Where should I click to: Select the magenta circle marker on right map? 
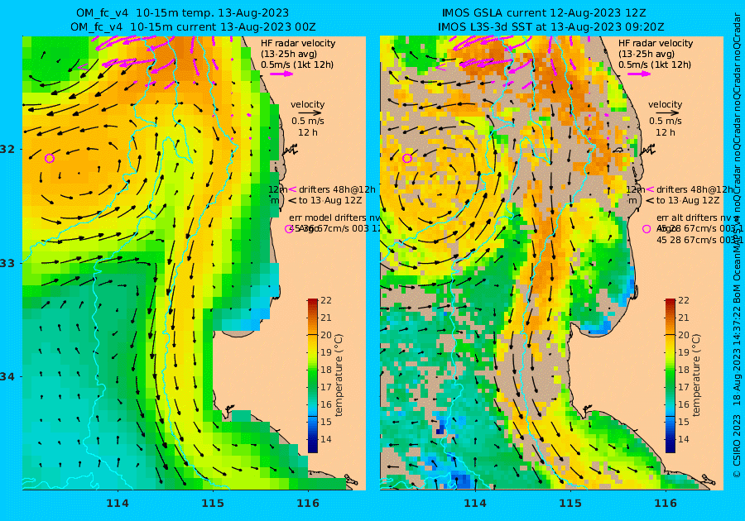point(406,158)
